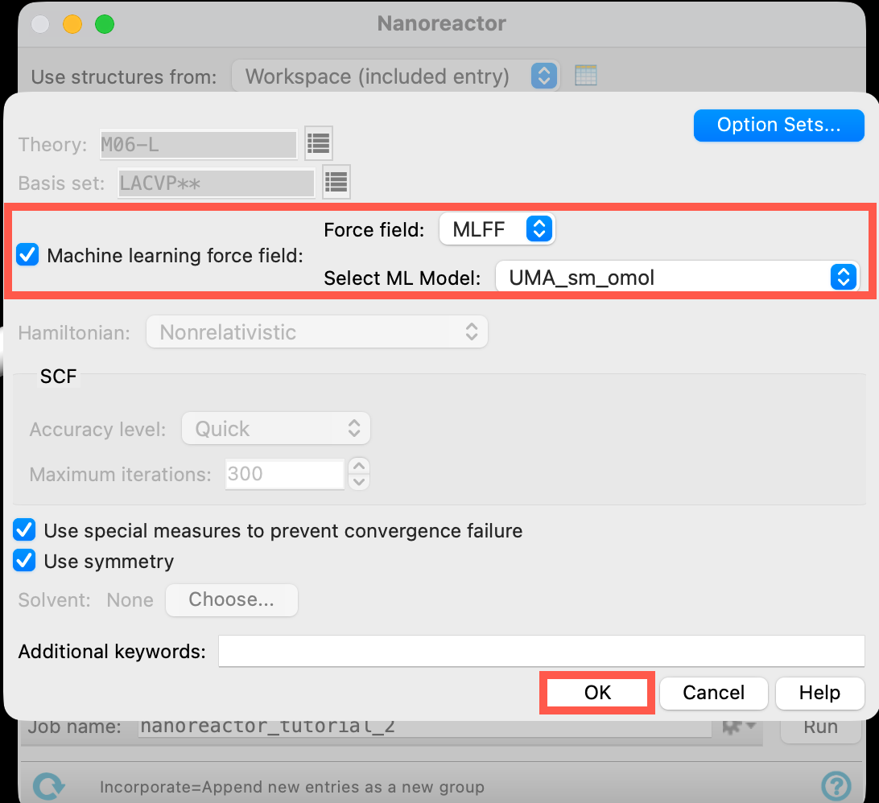Click the Theory M06-L text field
Screen dimensions: 879x803
click(x=199, y=145)
